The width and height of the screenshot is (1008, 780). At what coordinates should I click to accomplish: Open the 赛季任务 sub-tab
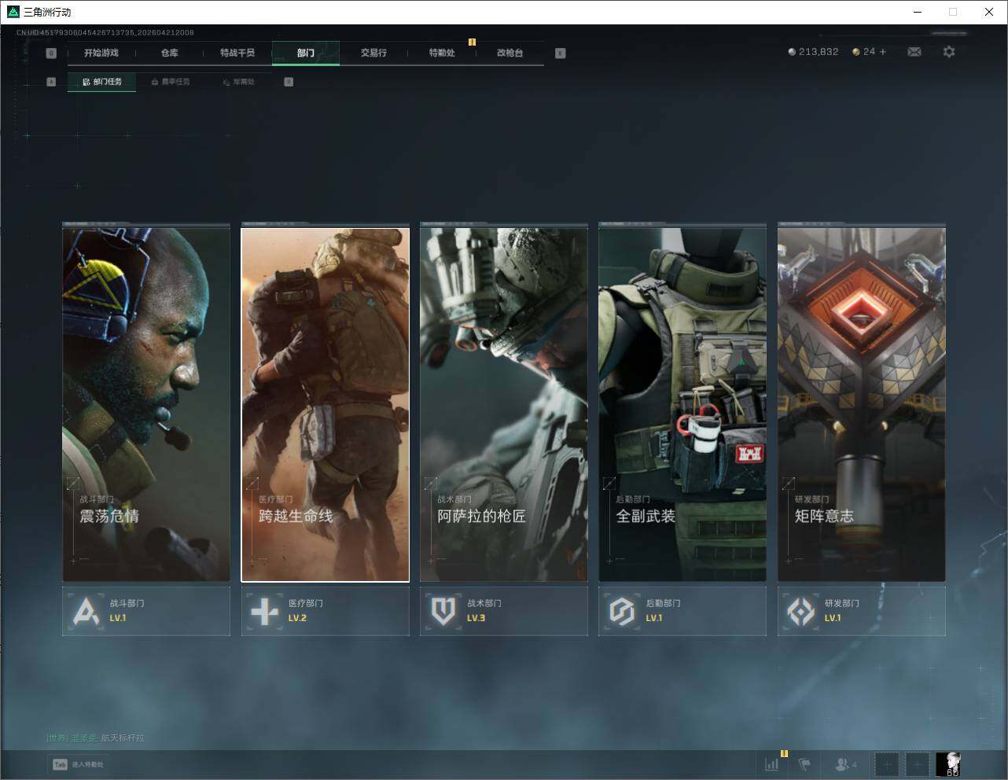pyautogui.click(x=171, y=82)
